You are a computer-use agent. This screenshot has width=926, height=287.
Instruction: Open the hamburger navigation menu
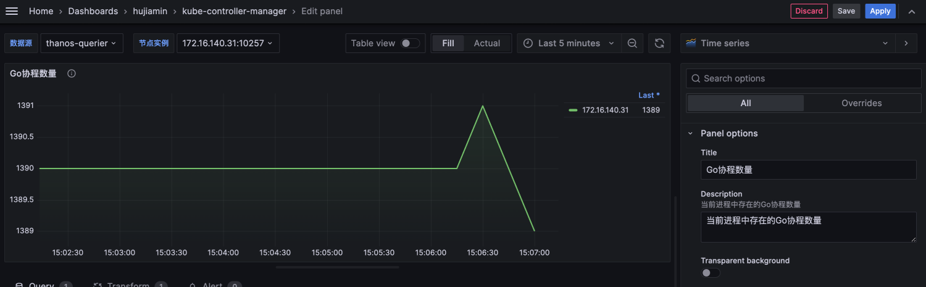[x=12, y=11]
